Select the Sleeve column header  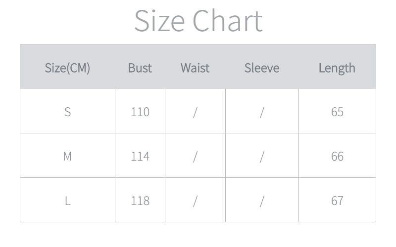pyautogui.click(x=261, y=68)
